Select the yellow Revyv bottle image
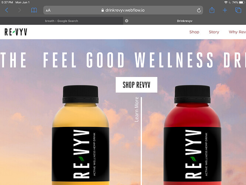 pyautogui.click(x=81, y=135)
